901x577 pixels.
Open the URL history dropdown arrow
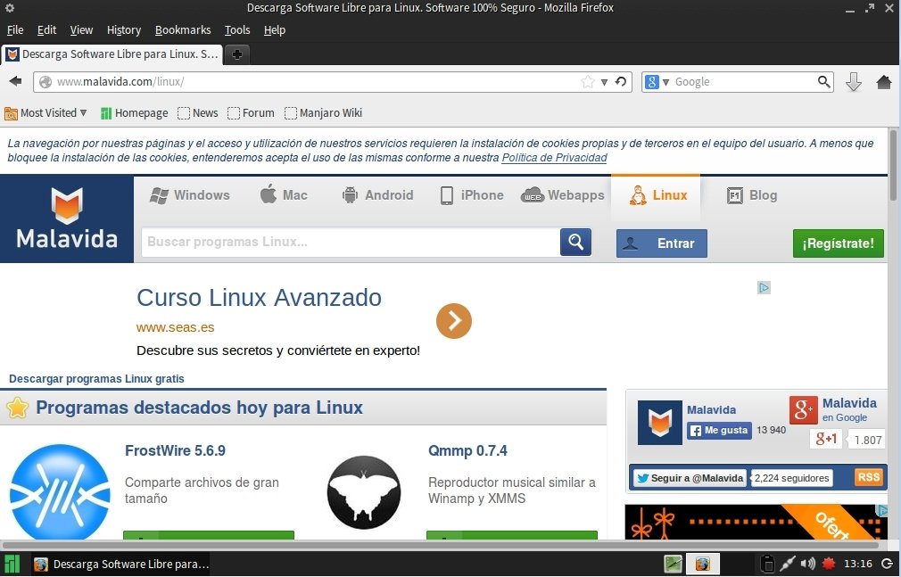tap(604, 82)
